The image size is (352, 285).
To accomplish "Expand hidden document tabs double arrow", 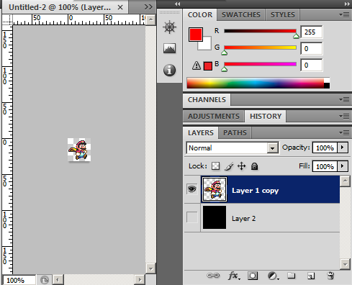I will 148,7.
